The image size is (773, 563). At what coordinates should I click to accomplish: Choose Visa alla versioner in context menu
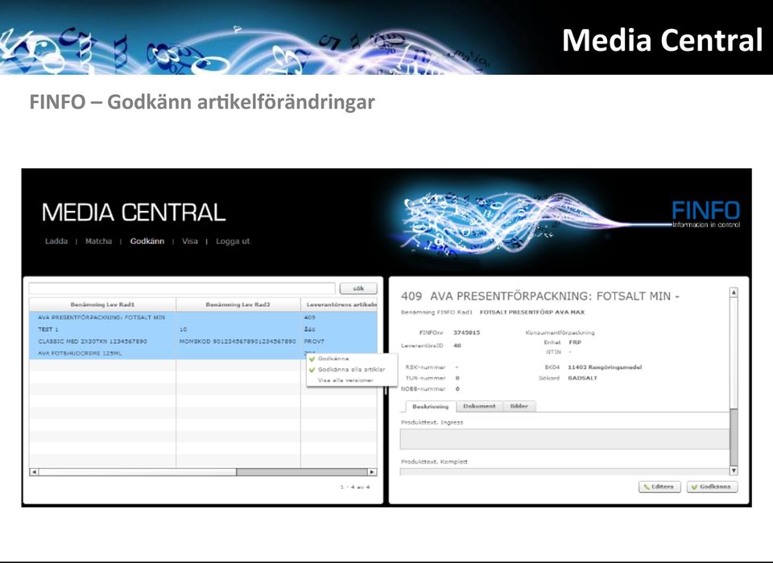pos(345,380)
